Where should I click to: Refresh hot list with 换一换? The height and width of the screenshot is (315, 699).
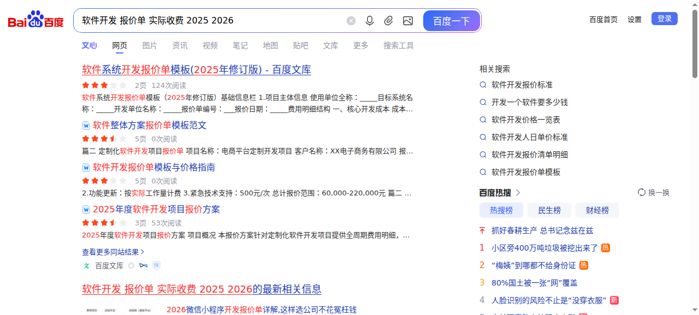(654, 193)
